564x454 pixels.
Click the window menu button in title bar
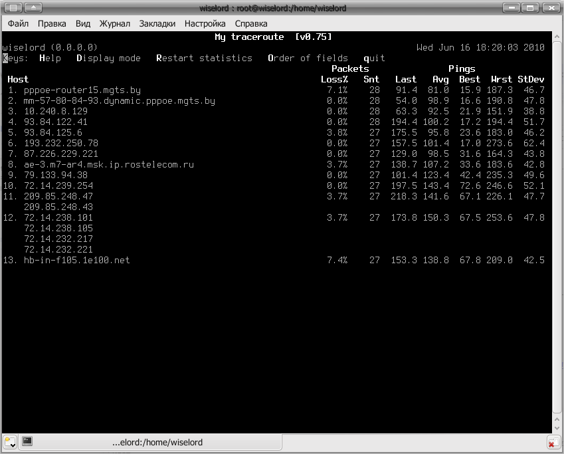tap(13, 7)
